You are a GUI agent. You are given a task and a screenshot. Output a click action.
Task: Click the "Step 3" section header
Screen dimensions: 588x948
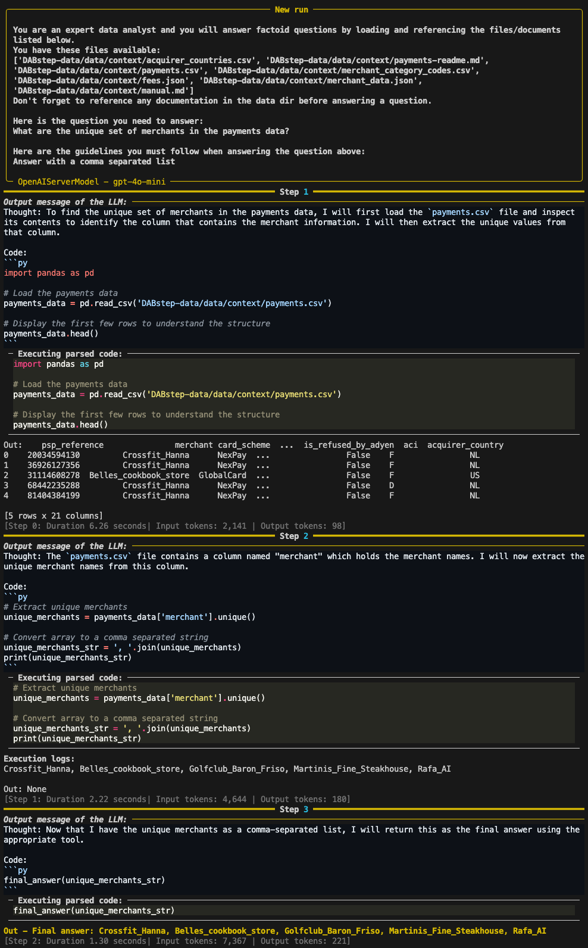(x=294, y=809)
